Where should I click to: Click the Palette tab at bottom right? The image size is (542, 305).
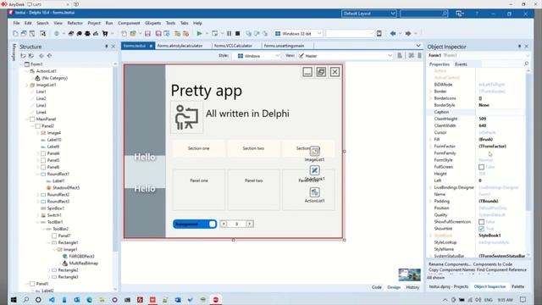(517, 286)
